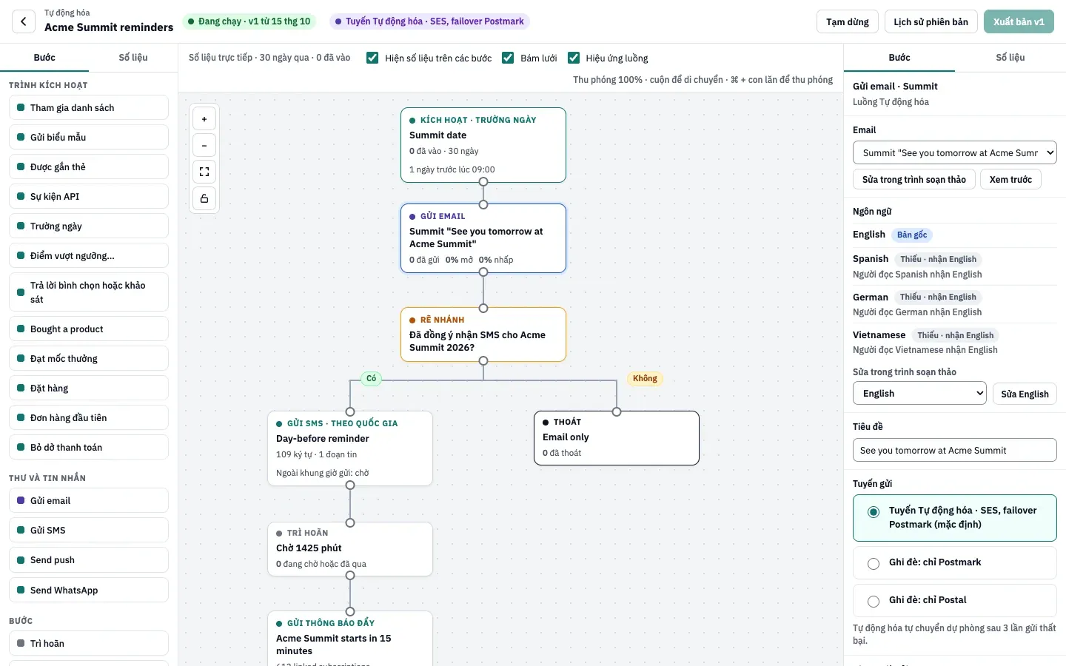This screenshot has width=1066, height=666.
Task: Fit the flow to view
Action: pyautogui.click(x=204, y=172)
